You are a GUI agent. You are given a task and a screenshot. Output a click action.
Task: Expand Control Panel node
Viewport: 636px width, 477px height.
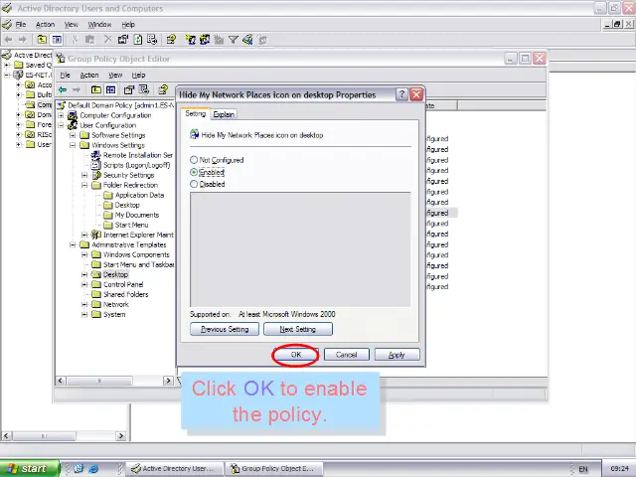click(x=84, y=284)
